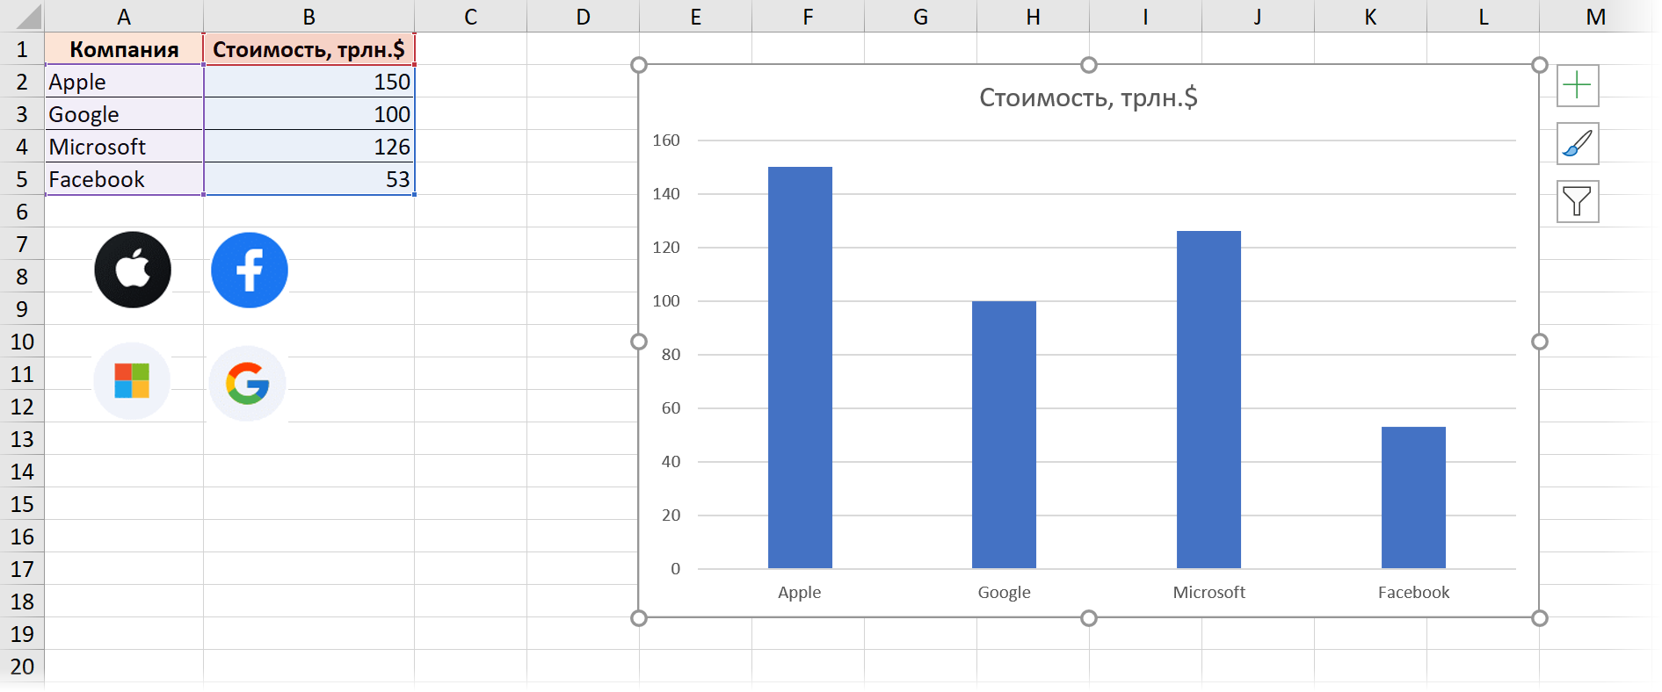The width and height of the screenshot is (1662, 692).
Task: Select row 13 header
Action: pos(22,439)
